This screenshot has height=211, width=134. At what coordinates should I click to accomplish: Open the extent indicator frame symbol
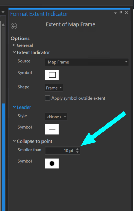coord(52,75)
